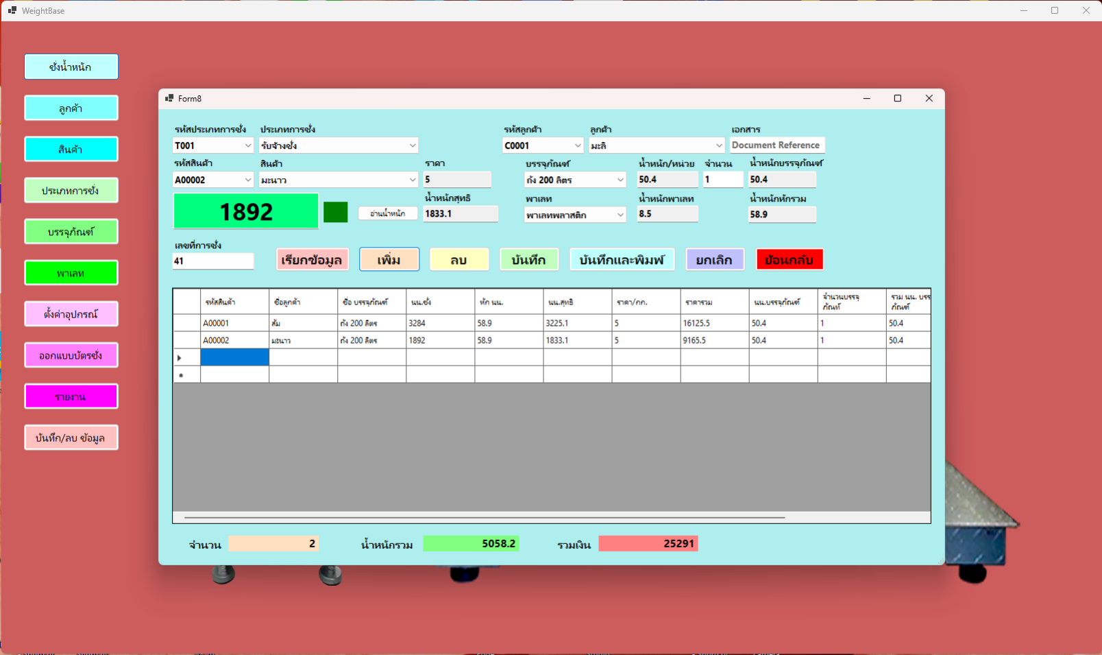Click the red ย้อนกลับ back button

(x=789, y=260)
